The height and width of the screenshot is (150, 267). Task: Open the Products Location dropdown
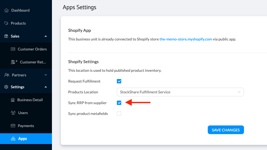[x=180, y=92]
